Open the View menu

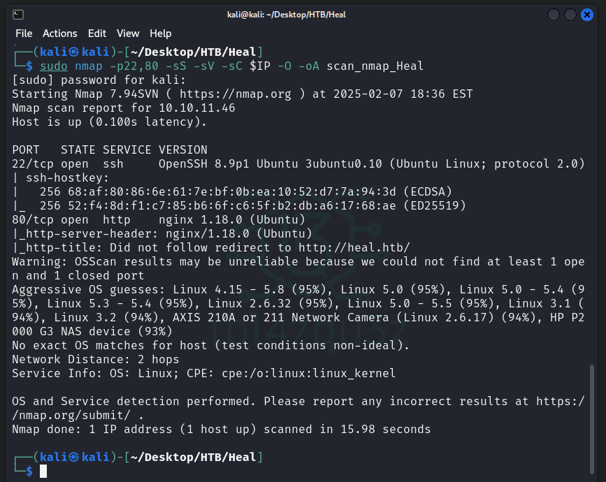128,34
